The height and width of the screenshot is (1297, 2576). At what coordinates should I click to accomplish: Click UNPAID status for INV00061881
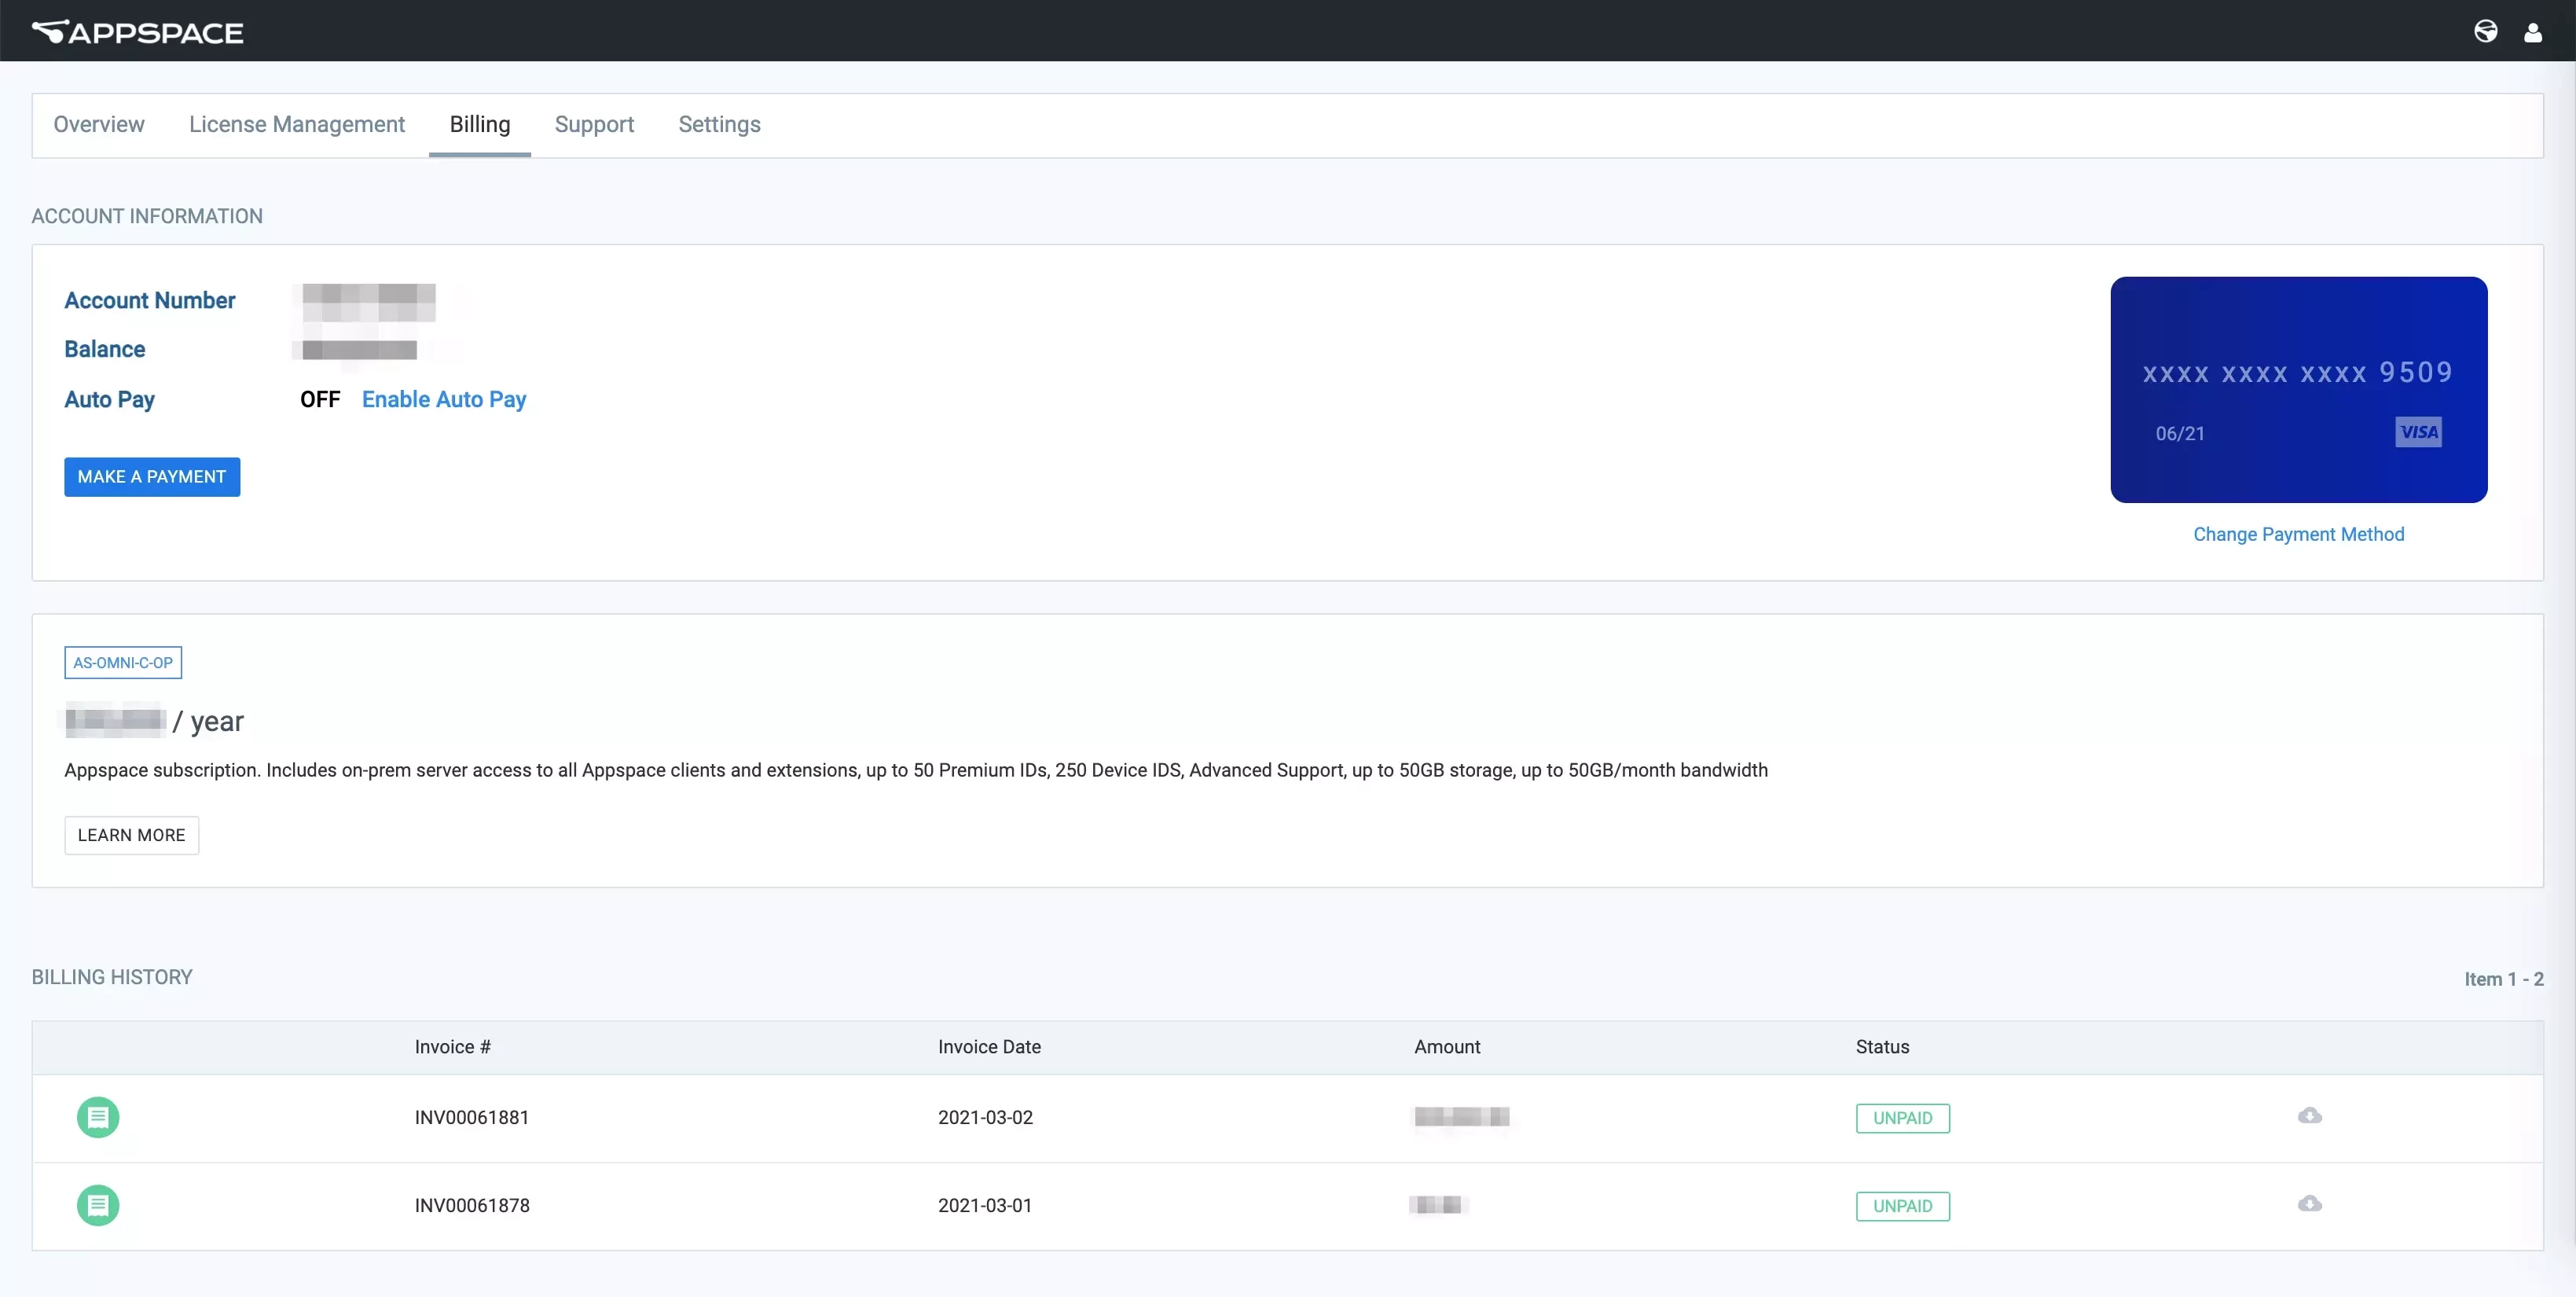click(1902, 1118)
